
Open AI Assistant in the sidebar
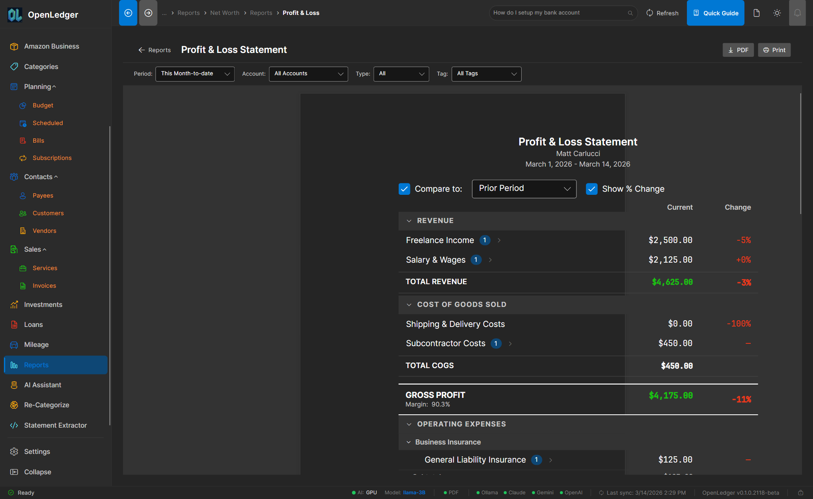(42, 385)
